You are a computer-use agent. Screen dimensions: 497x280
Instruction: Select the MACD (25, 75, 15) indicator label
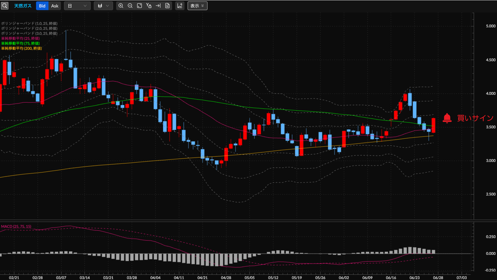(16, 227)
